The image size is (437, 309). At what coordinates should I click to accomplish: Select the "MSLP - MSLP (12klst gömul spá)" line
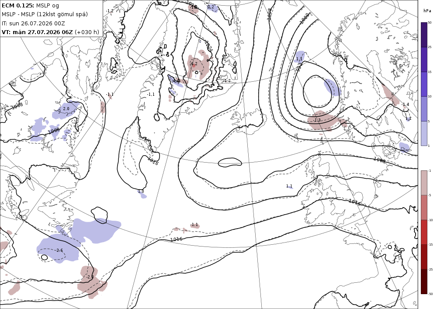(45, 14)
